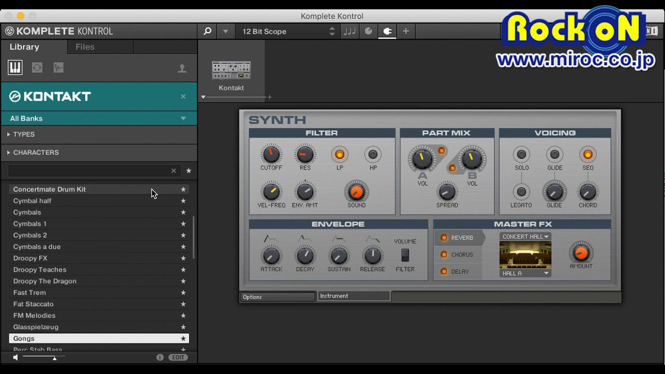Collapse the plug-in chain triangle
Screen dimensions: 665x374
click(204, 97)
